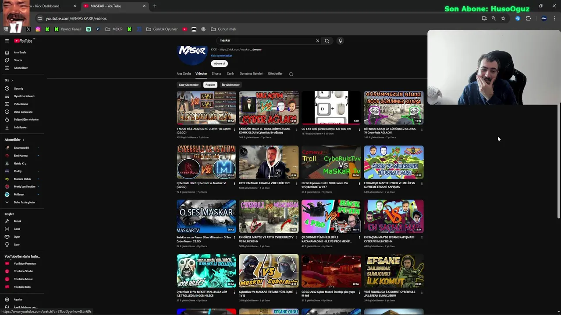Click the X (Twitter) bookmark icon
Viewport: 561px width, 315px height.
click(x=28, y=29)
